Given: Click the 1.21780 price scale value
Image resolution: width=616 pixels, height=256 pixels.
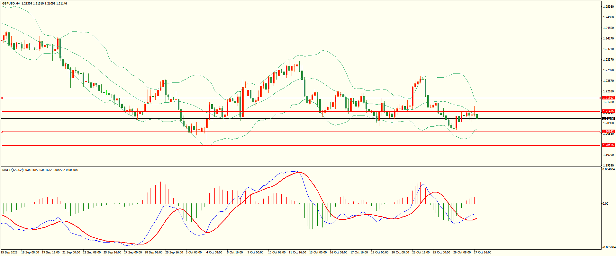Looking at the screenshot, I should click(x=609, y=102).
